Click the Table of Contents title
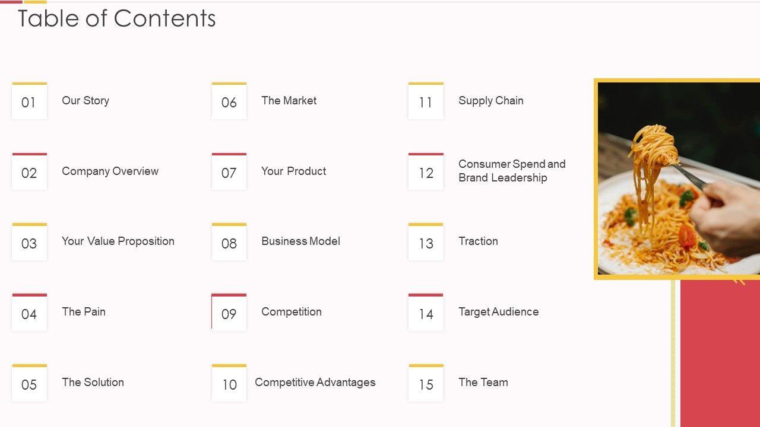 click(x=117, y=18)
